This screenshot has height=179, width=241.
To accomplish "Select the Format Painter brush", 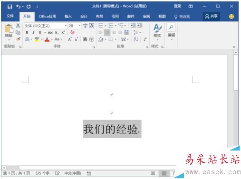I will tap(18, 39).
